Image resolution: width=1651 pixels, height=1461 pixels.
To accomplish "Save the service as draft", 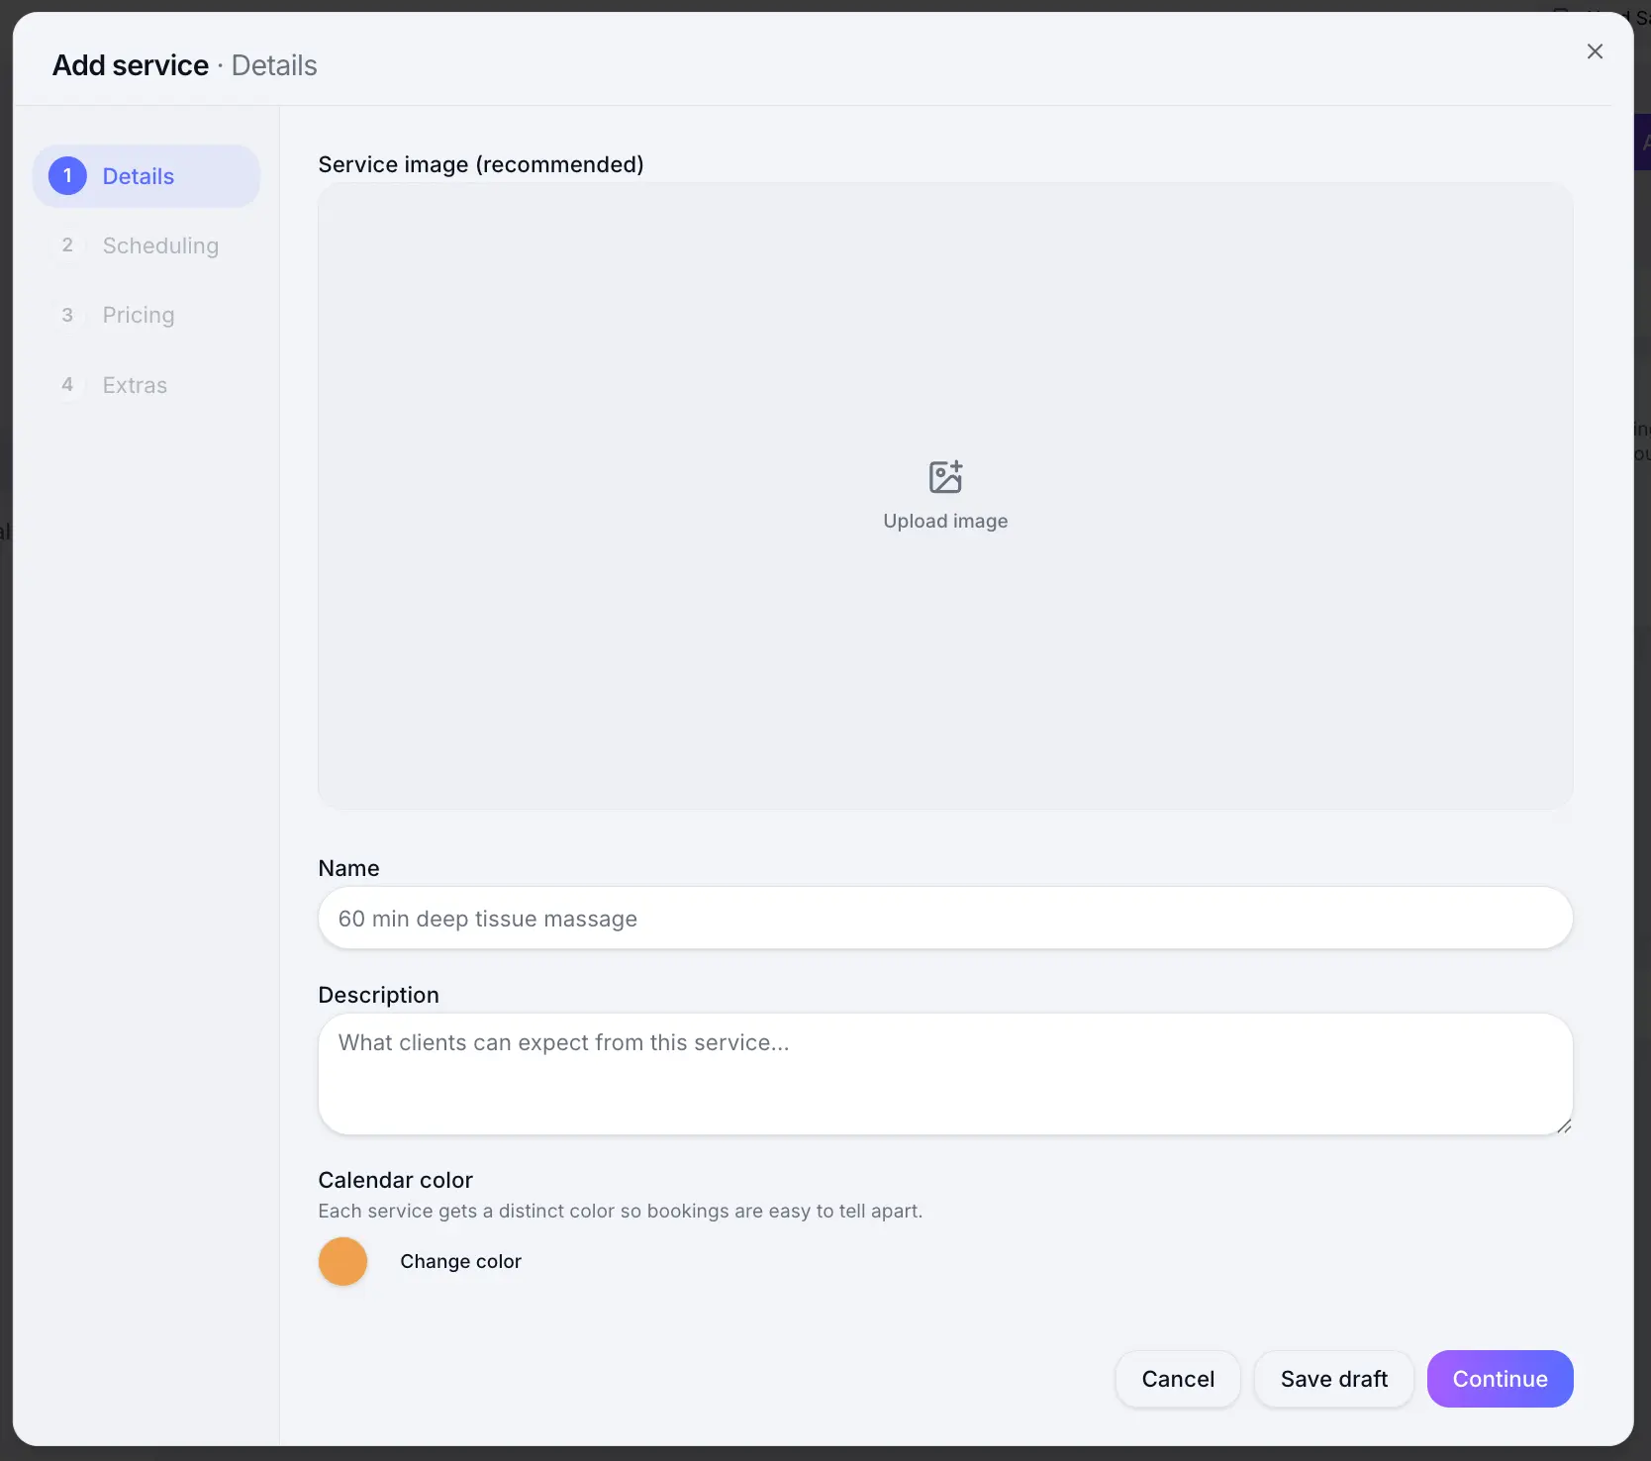I will click(1334, 1379).
